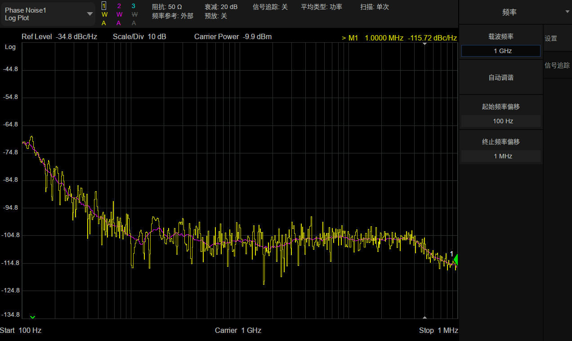Switch to the 信号追踪 side tab
The width and height of the screenshot is (572, 341).
click(557, 65)
